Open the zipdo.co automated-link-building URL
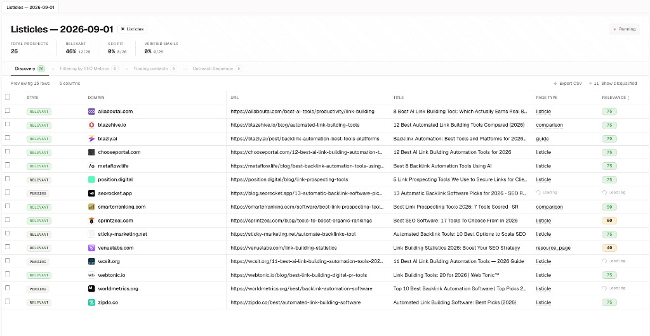 coord(296,302)
